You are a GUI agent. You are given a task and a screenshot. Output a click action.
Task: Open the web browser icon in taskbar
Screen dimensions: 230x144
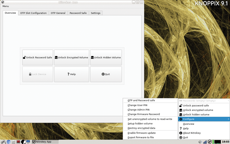8,142
